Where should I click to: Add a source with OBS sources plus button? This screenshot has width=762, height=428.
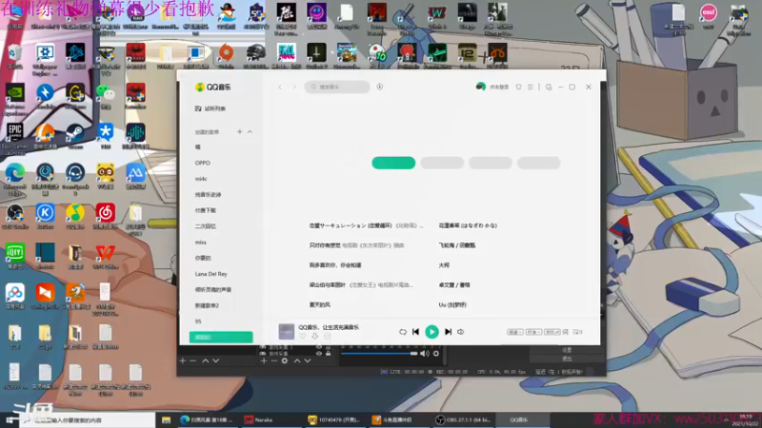pos(264,360)
